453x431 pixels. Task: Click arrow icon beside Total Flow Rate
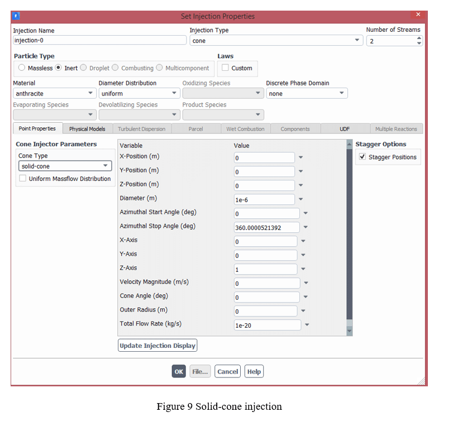coord(307,325)
